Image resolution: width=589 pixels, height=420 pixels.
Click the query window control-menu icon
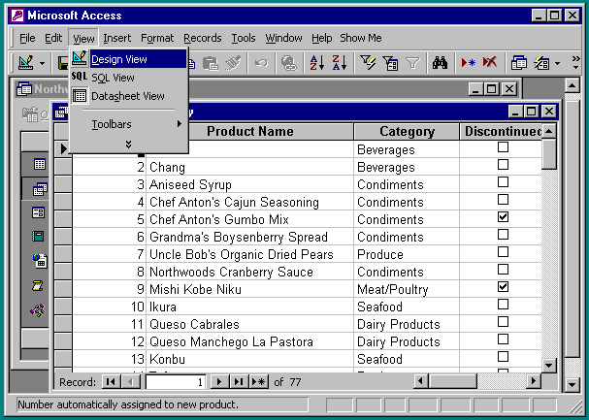(x=61, y=112)
